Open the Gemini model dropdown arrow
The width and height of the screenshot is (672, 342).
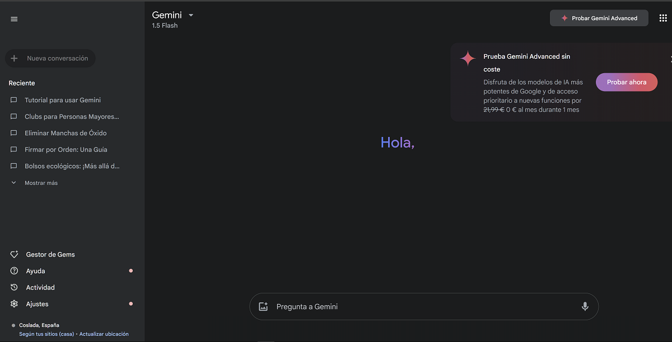[x=191, y=16]
